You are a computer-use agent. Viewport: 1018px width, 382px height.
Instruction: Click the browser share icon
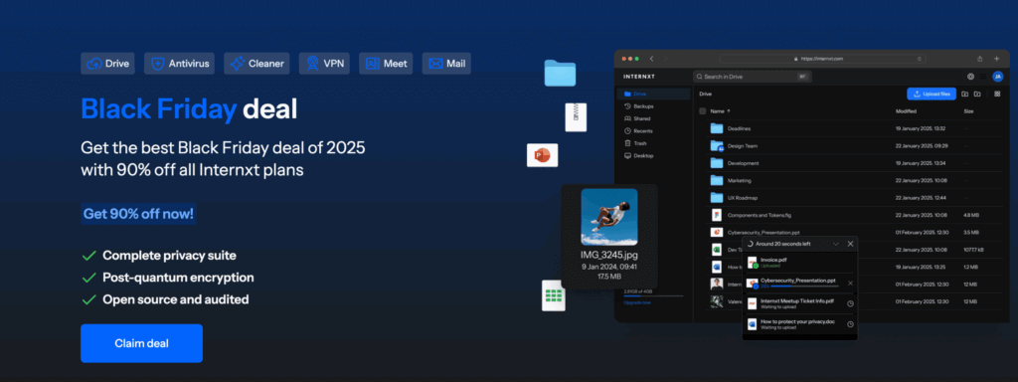979,59
